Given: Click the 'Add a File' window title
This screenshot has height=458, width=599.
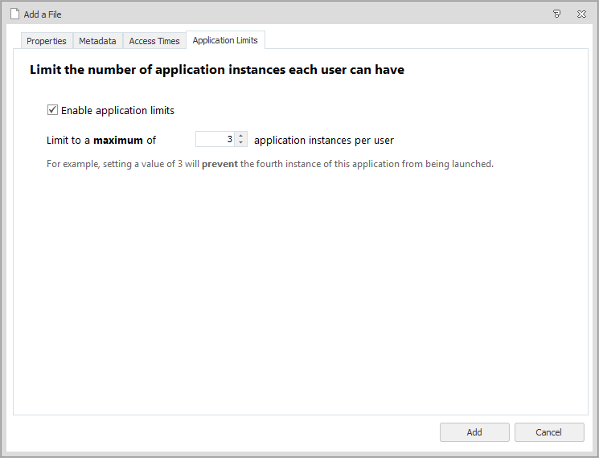Looking at the screenshot, I should (43, 14).
